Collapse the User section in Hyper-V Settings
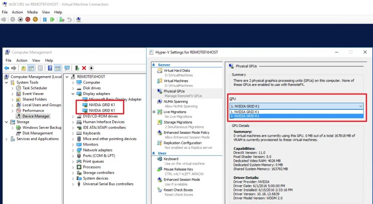The height and width of the screenshot is (204, 373). [154, 153]
